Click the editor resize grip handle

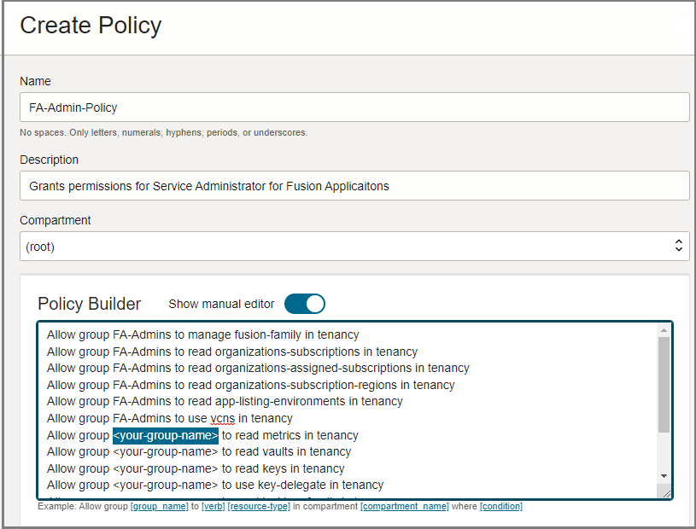665,491
